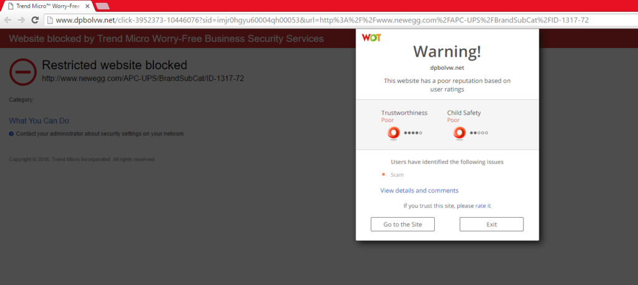This screenshot has height=285, width=638.
Task: Click the page icon in address bar
Action: point(50,20)
